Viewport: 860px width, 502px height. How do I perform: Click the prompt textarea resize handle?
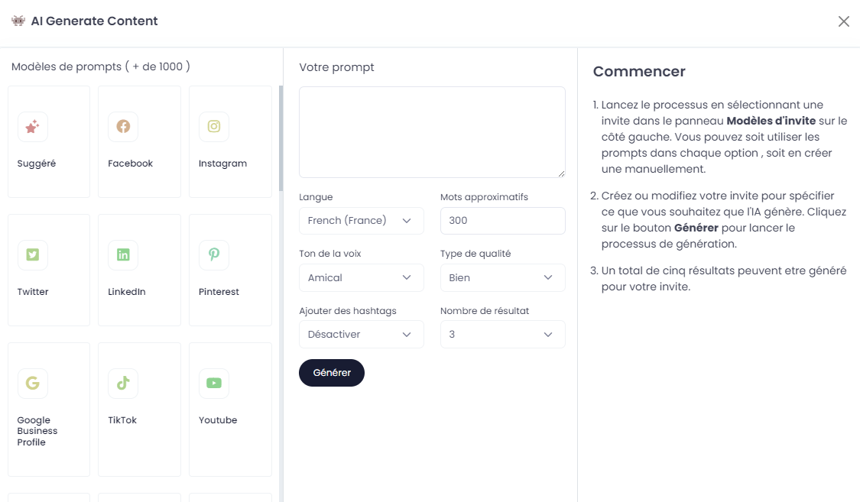point(561,173)
